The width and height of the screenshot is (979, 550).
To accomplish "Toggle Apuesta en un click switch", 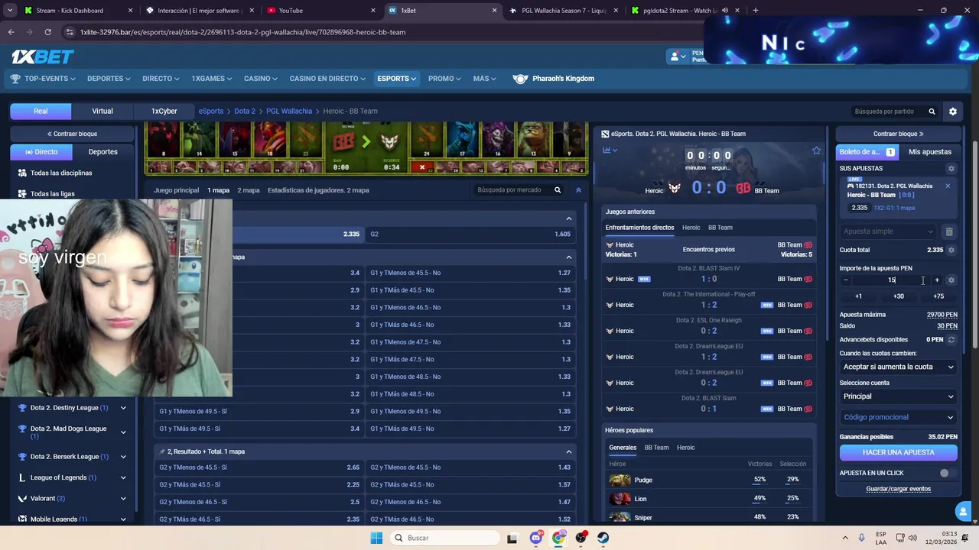I will 948,474.
